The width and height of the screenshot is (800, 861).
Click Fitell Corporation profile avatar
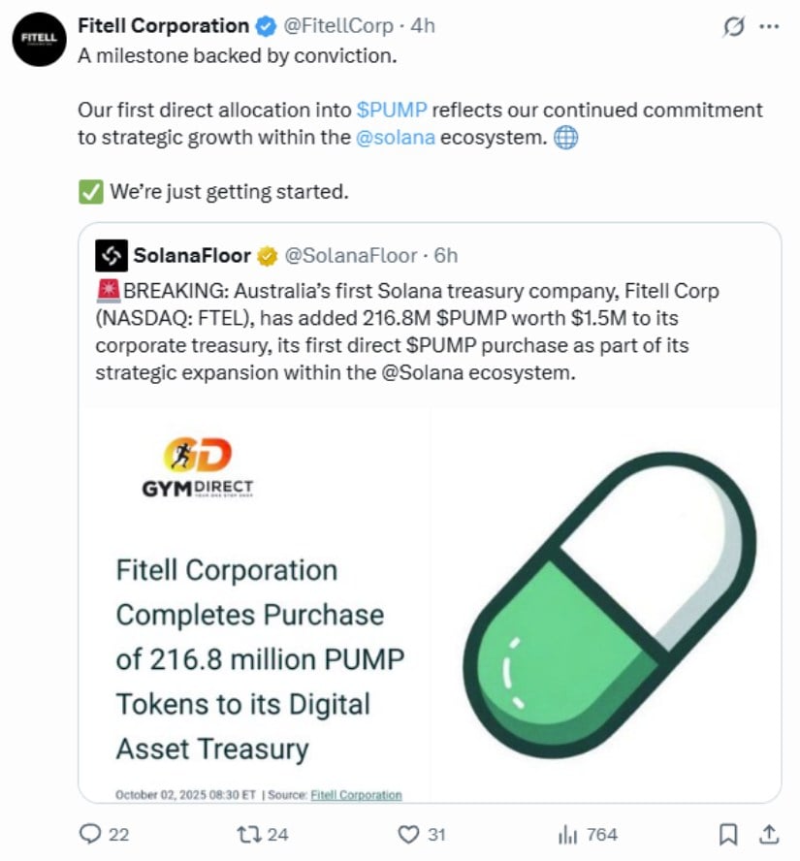point(38,39)
